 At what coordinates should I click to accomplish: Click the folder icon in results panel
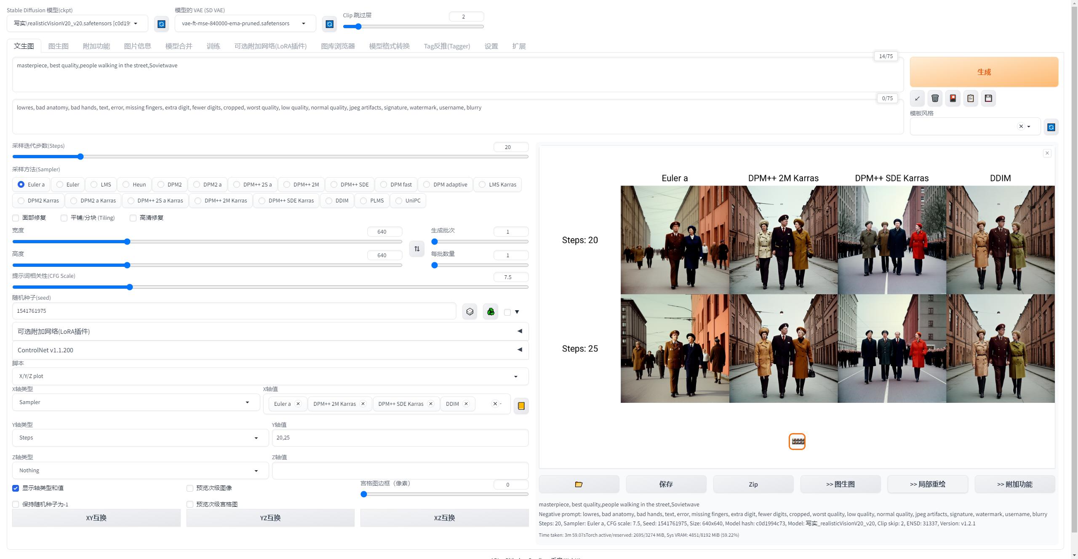579,484
